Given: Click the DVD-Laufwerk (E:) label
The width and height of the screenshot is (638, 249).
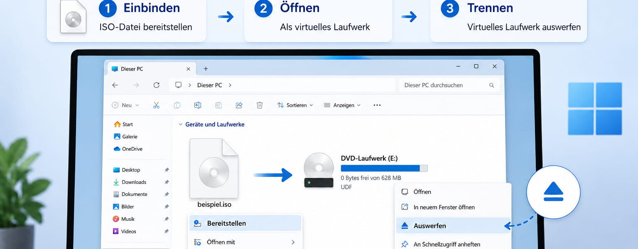Looking at the screenshot, I should pyautogui.click(x=369, y=158).
